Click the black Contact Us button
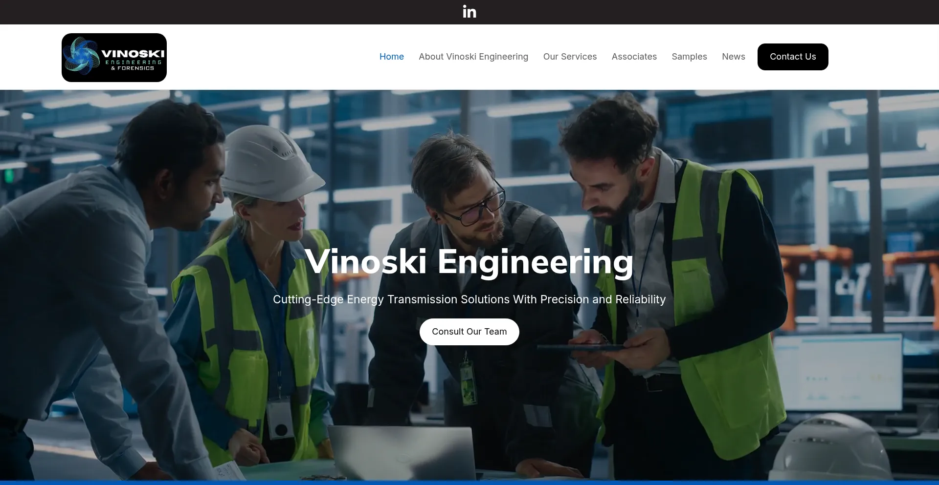The width and height of the screenshot is (939, 485). pos(793,57)
